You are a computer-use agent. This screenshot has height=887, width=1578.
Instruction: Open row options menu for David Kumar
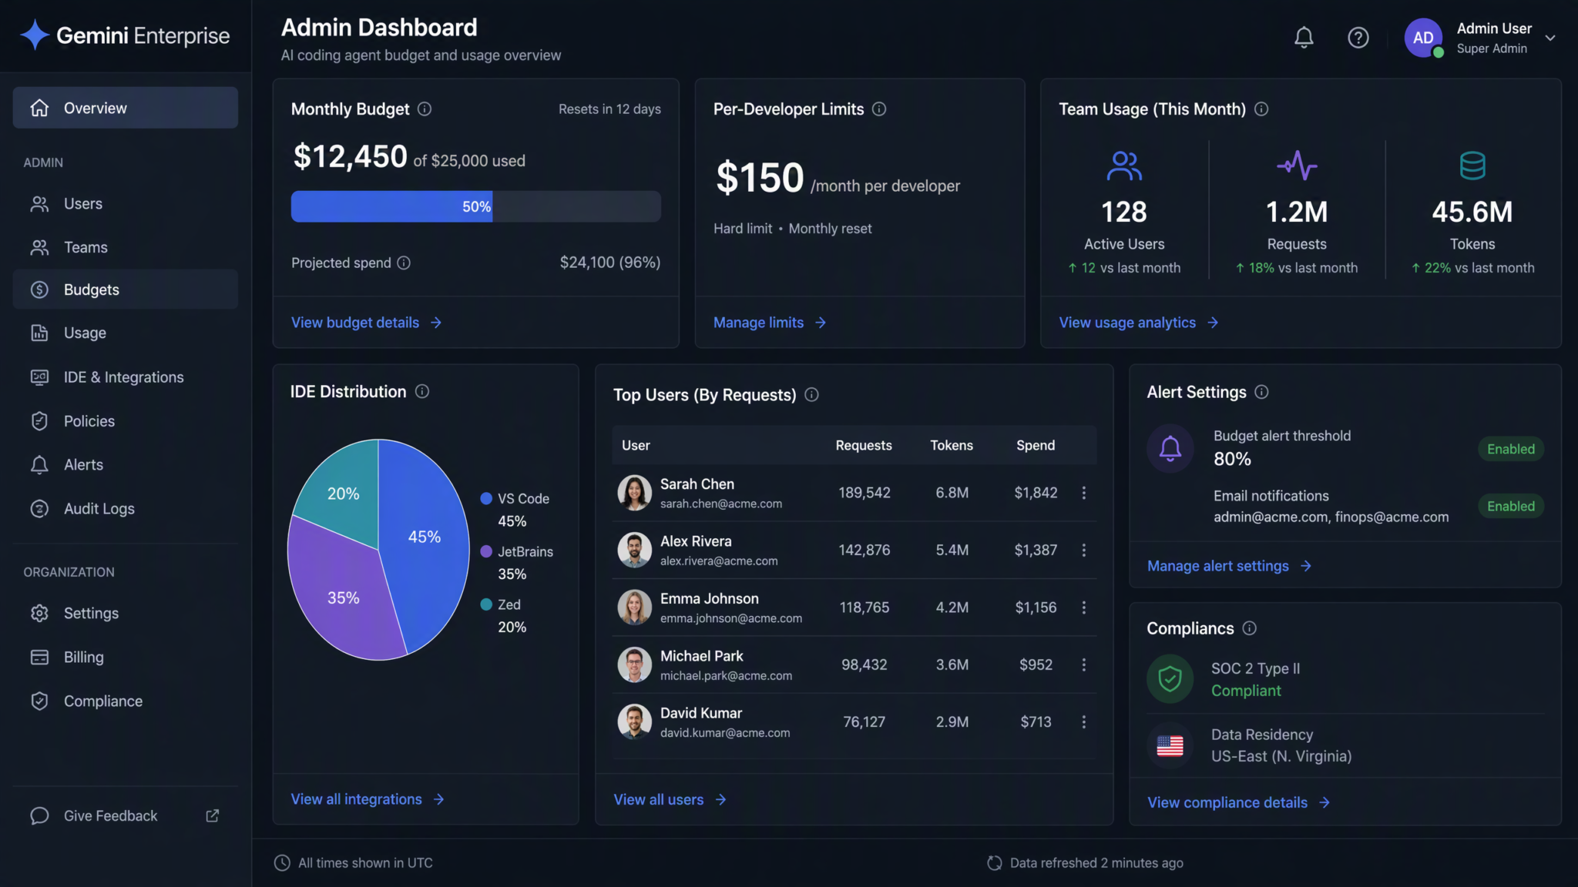pos(1084,721)
